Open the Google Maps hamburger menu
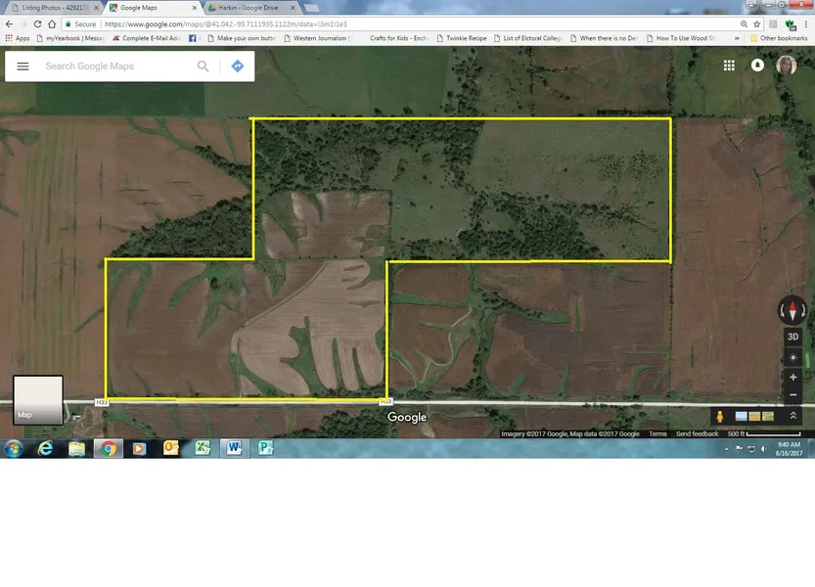This screenshot has width=815, height=587. pos(23,67)
